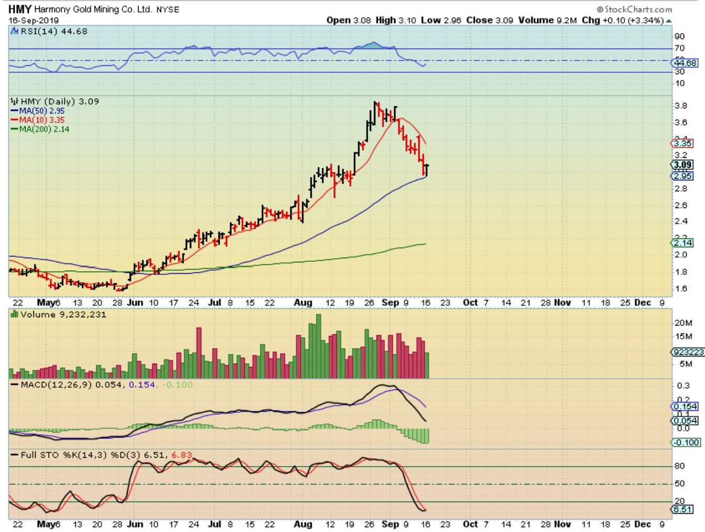Click the Volume 9,232,231 panel label

pyautogui.click(x=63, y=315)
